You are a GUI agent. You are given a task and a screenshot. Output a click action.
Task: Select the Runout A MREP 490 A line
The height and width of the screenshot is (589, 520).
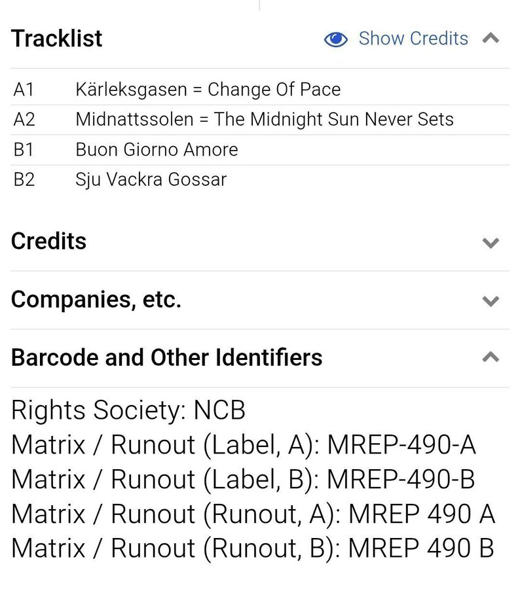coord(253,514)
